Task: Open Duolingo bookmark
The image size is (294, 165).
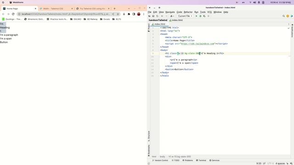Action: (11, 19)
